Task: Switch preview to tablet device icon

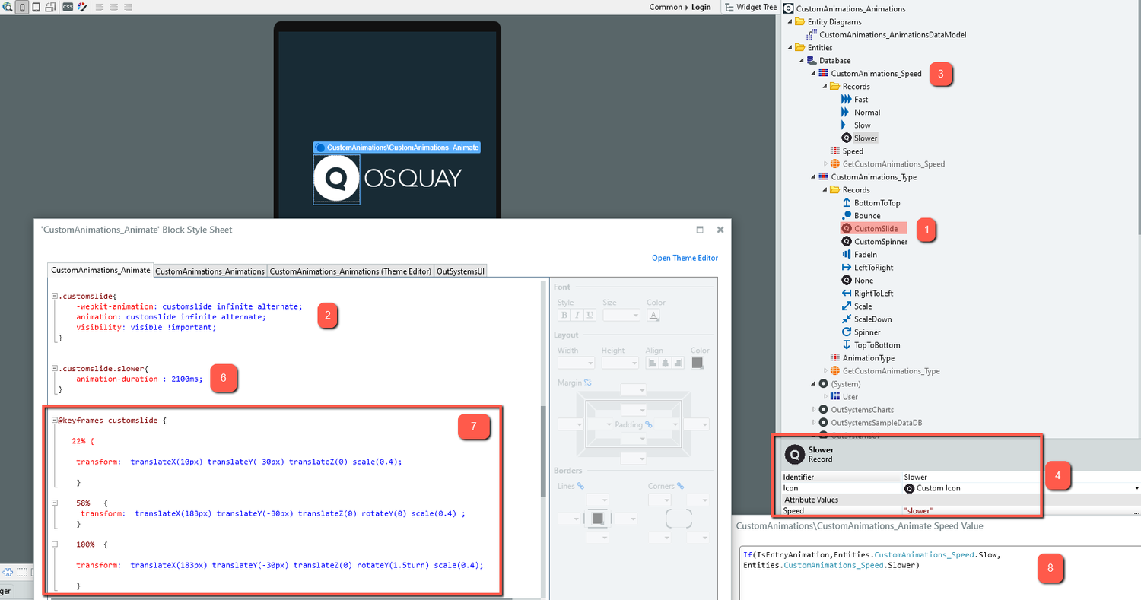Action: click(x=36, y=7)
